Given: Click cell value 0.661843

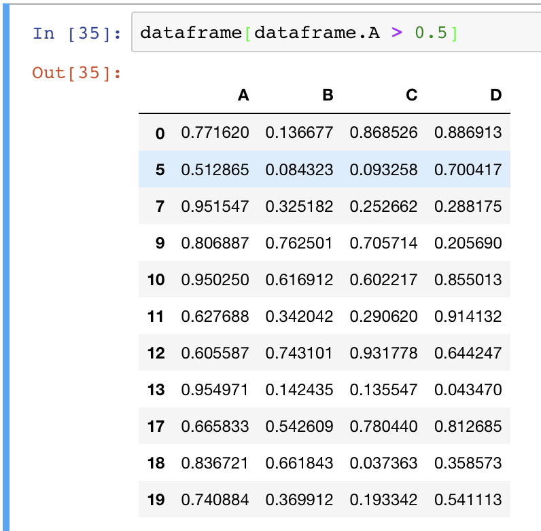Looking at the screenshot, I should coord(299,463).
